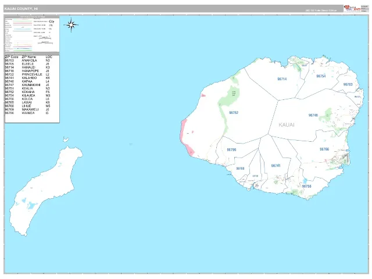Click HANAPEPE in the ZIP index table
Image resolution: width=372 pixels, height=279 pixels.
[30, 71]
